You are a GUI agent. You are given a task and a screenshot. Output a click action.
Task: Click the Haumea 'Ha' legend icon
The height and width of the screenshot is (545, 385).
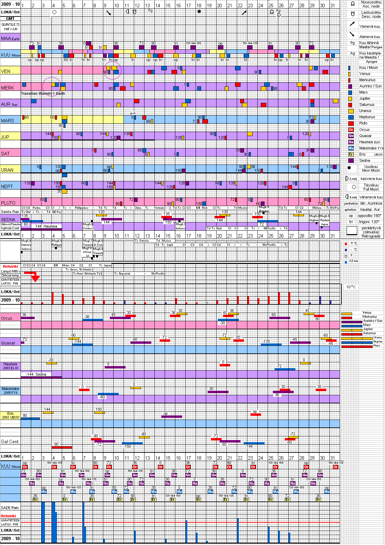351,142
